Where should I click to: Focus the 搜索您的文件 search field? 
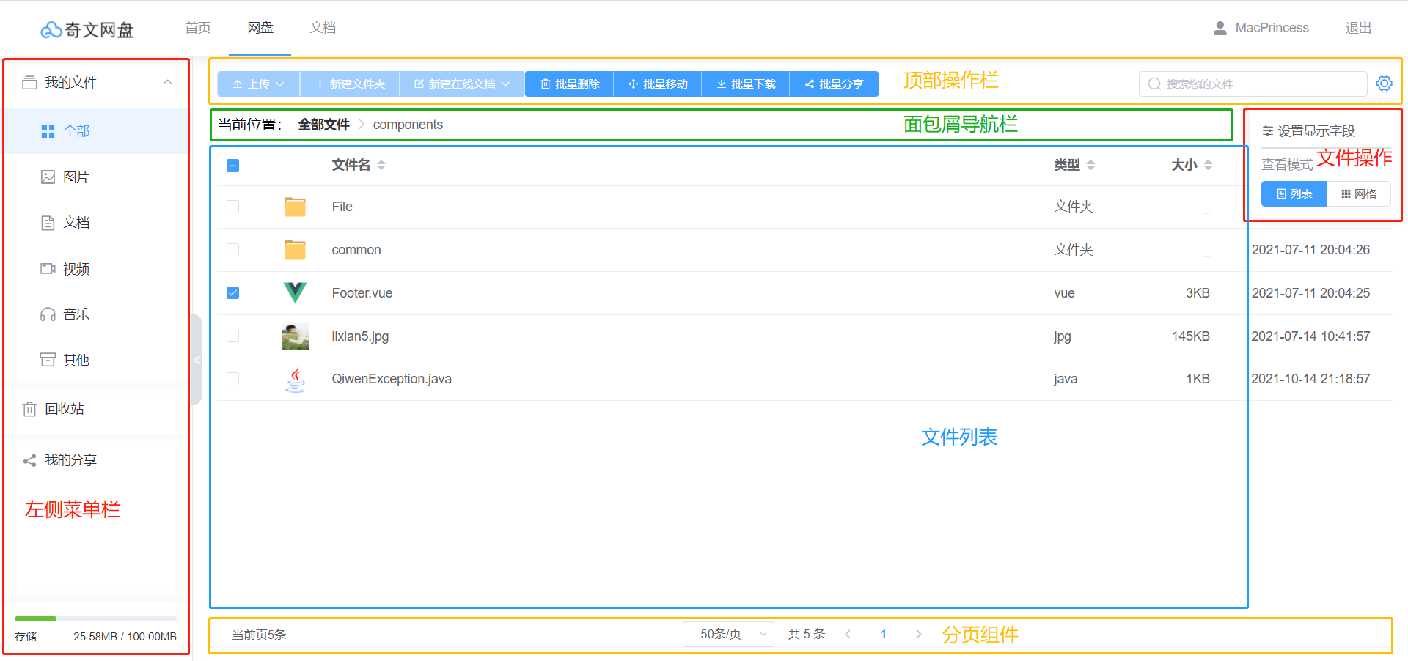tap(1253, 84)
